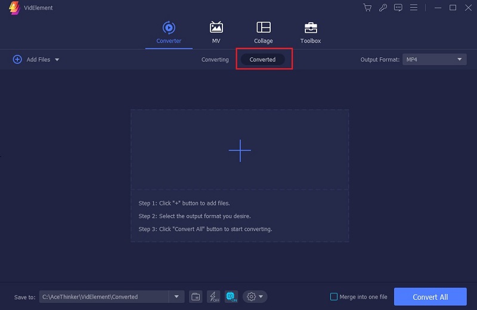Click the Save to path field
The height and width of the screenshot is (310, 477).
[104, 297]
